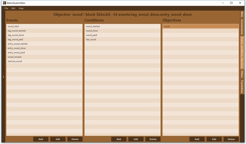The image size is (246, 144).
Task: Select the entry_wood_started event
Action: click(44, 44)
